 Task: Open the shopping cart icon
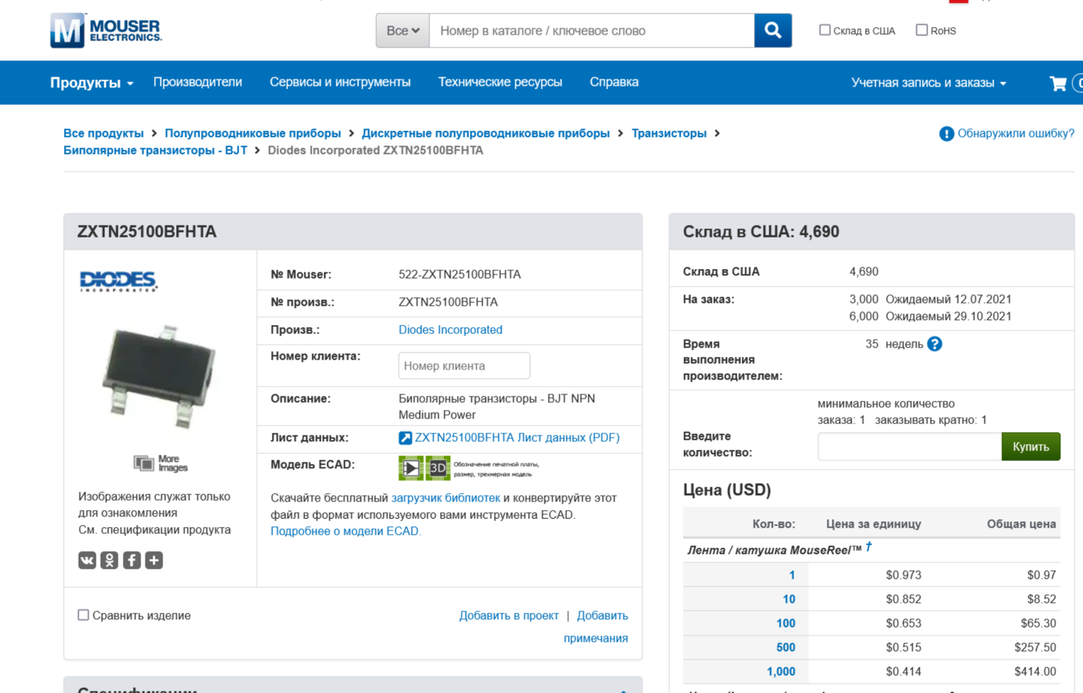[x=1057, y=83]
